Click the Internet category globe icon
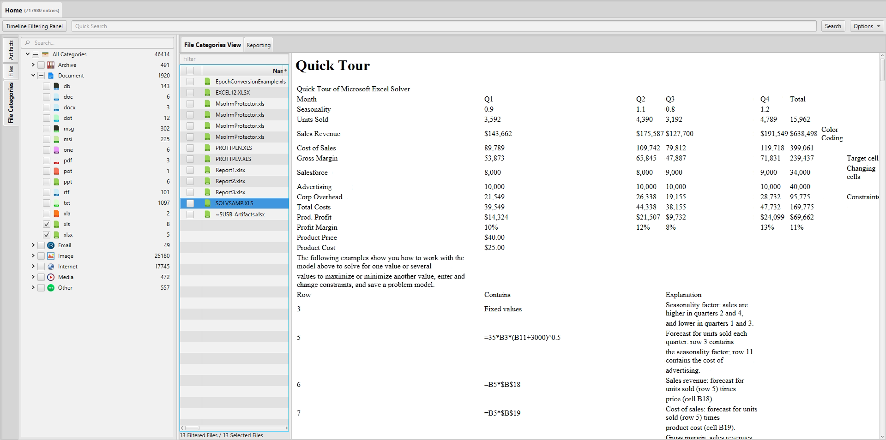 click(x=51, y=267)
